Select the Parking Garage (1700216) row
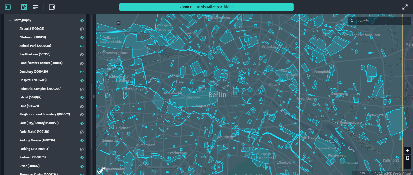This screenshot has height=175, width=413. [45, 140]
